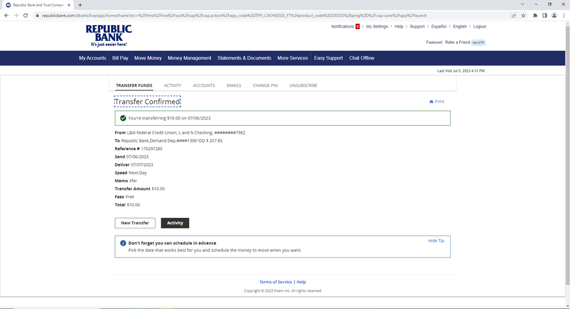Open the browser extensions puzzle icon

pos(535,16)
